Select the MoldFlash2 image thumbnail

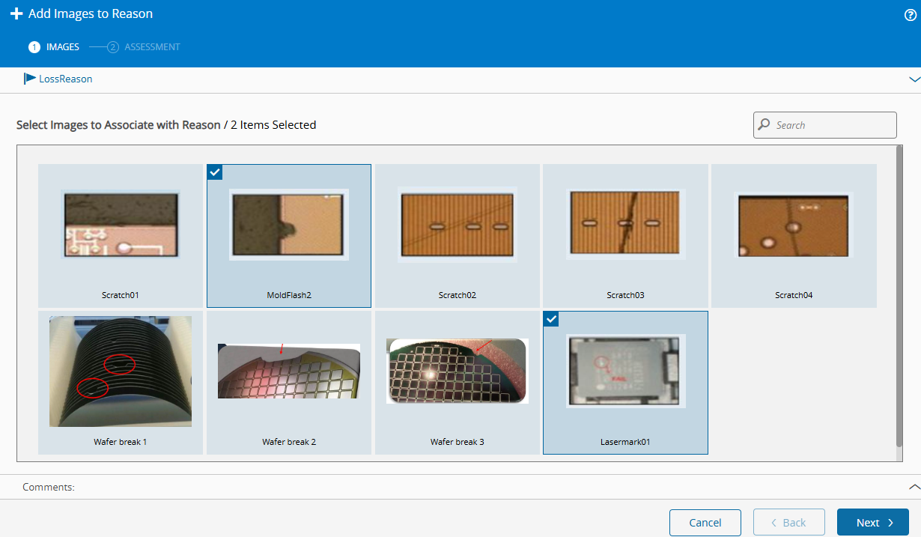click(289, 225)
